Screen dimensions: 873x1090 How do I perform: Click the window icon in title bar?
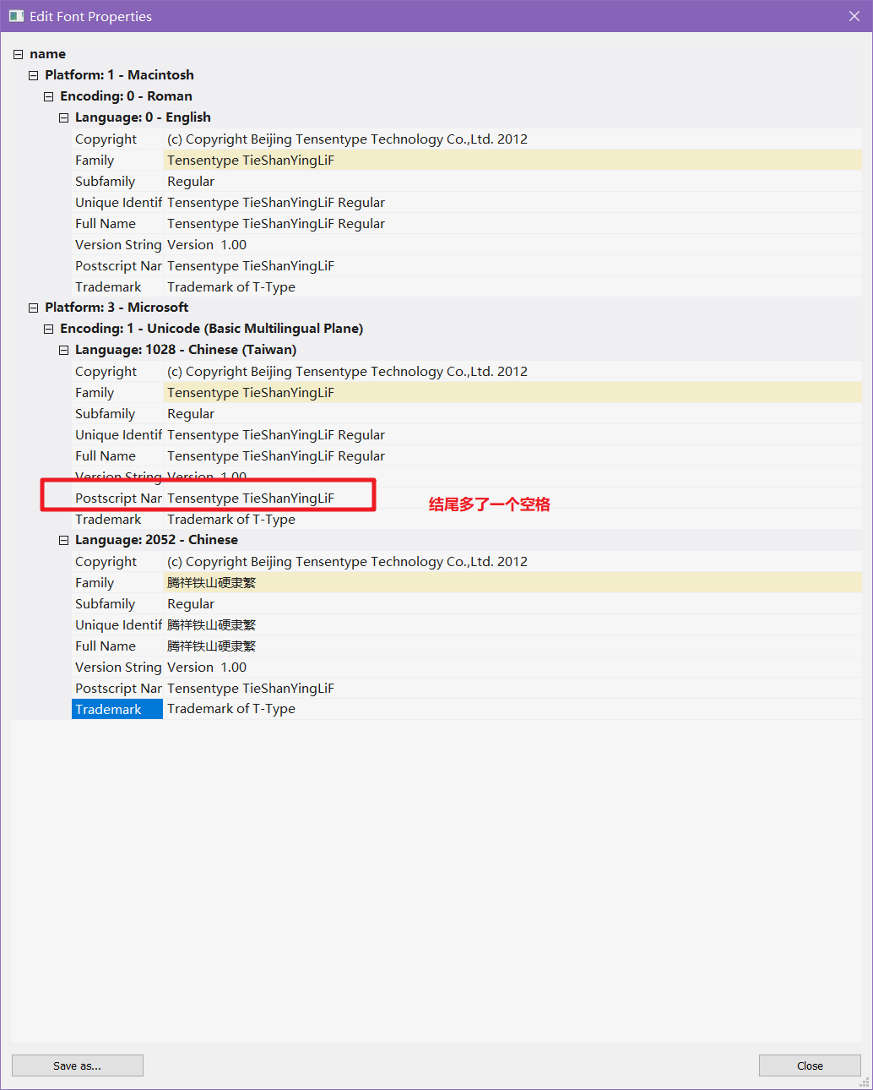[x=16, y=16]
